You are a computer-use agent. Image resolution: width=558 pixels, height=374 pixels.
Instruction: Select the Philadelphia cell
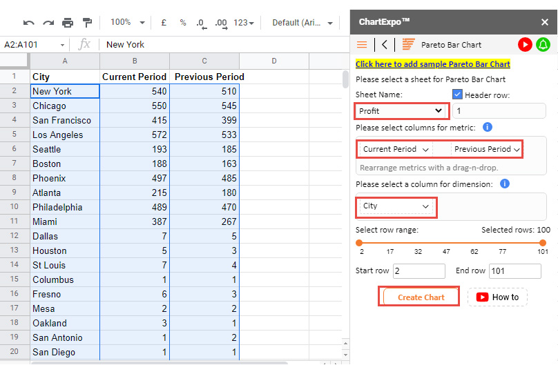click(x=65, y=207)
